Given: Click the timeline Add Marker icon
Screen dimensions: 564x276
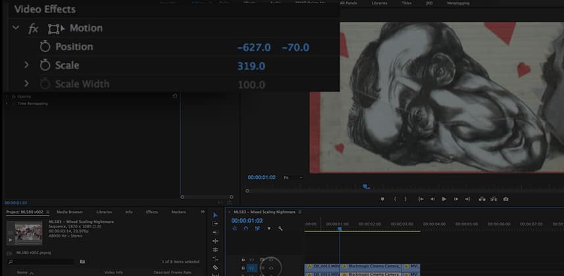Looking at the screenshot, I should 269,229.
